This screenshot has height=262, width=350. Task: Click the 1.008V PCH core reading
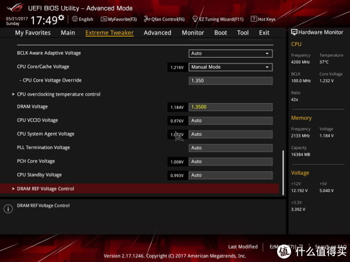pos(177,162)
